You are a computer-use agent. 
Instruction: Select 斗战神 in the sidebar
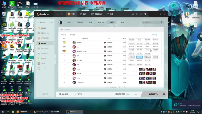tap(45, 64)
